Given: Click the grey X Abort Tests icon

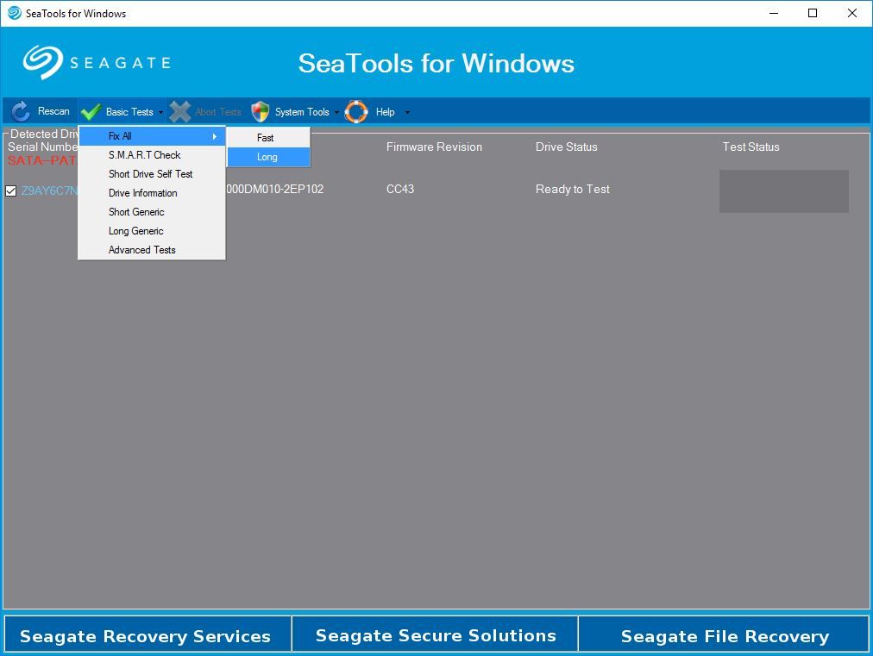Looking at the screenshot, I should point(179,112).
